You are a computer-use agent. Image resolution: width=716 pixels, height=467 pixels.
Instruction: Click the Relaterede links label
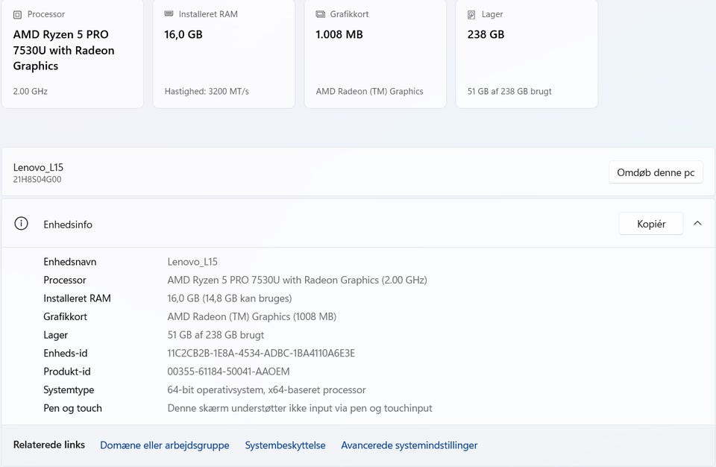tap(49, 445)
